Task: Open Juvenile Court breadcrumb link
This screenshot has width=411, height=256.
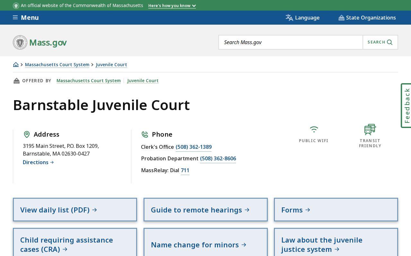Action: pos(111,65)
